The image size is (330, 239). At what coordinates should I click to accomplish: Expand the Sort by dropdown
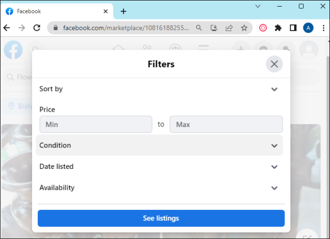tap(159, 89)
